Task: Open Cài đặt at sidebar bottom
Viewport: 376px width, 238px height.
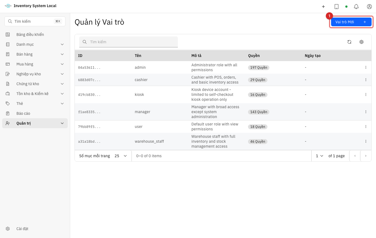Action: [35, 229]
